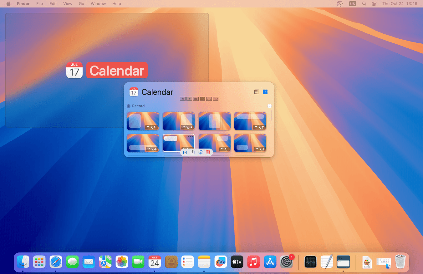Screen dimensions: 423x274
Task: Select the centered window layout thumbnail
Action: [215, 121]
